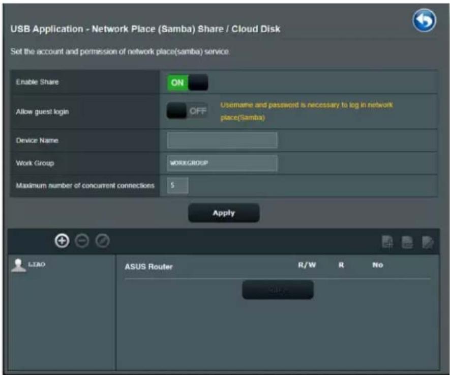Screen dimensions: 450x375
Task: Click the Device Name input field
Action: [x=222, y=140]
